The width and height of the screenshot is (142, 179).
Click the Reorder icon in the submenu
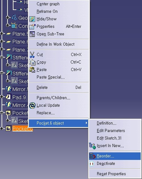(x=92, y=156)
